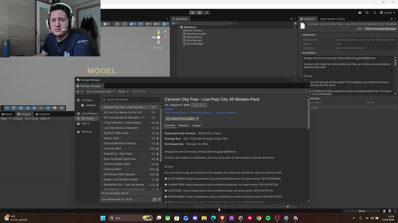Open View in Asset Store link
The height and width of the screenshot is (223, 398).
point(176,113)
